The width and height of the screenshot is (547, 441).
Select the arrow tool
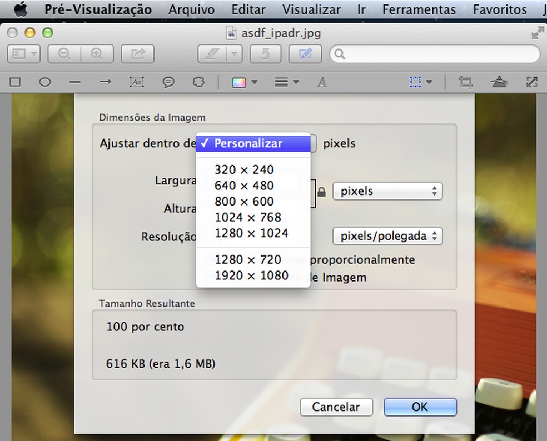tap(105, 82)
